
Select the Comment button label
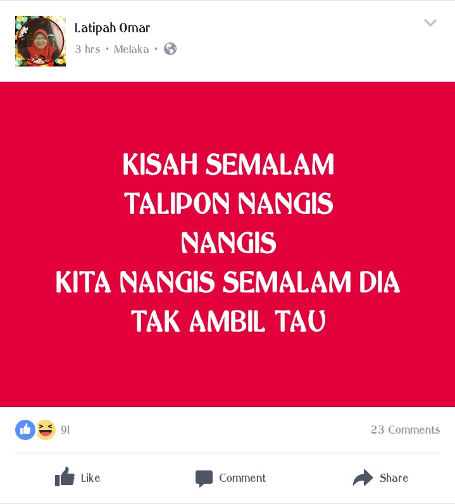(x=242, y=478)
